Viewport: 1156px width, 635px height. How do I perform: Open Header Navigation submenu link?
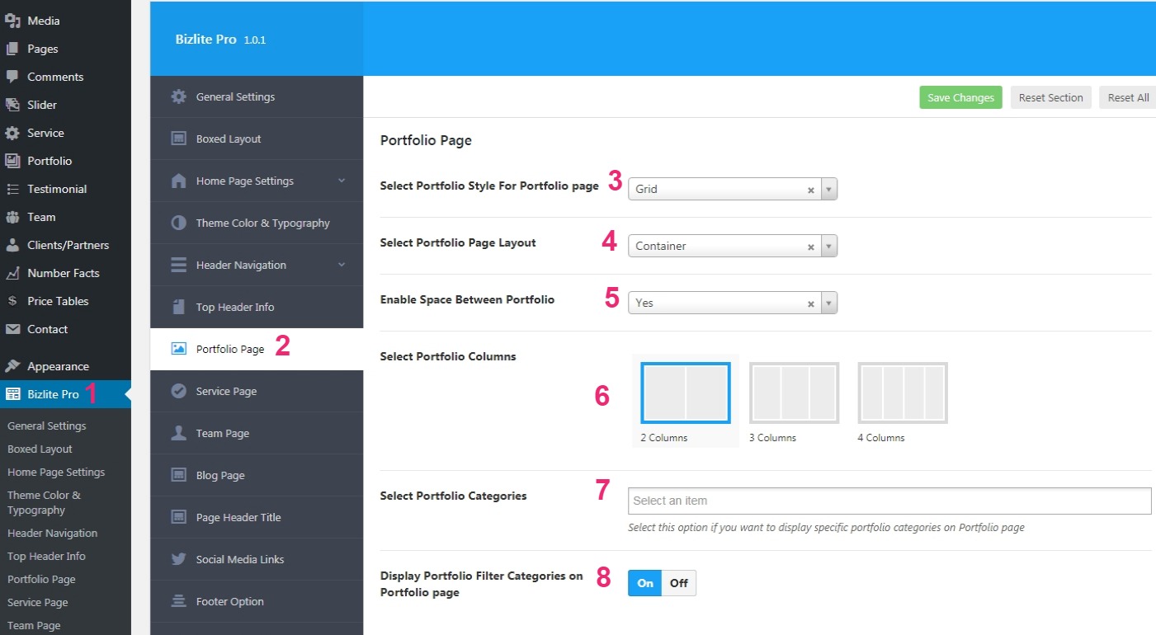53,534
